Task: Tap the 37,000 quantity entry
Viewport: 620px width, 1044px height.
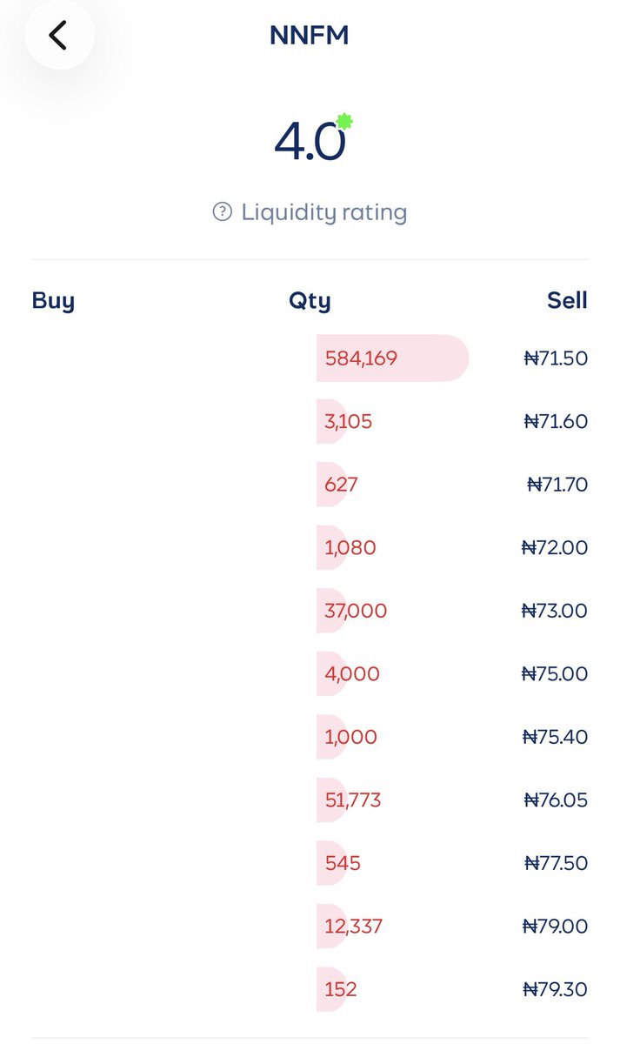Action: click(356, 611)
